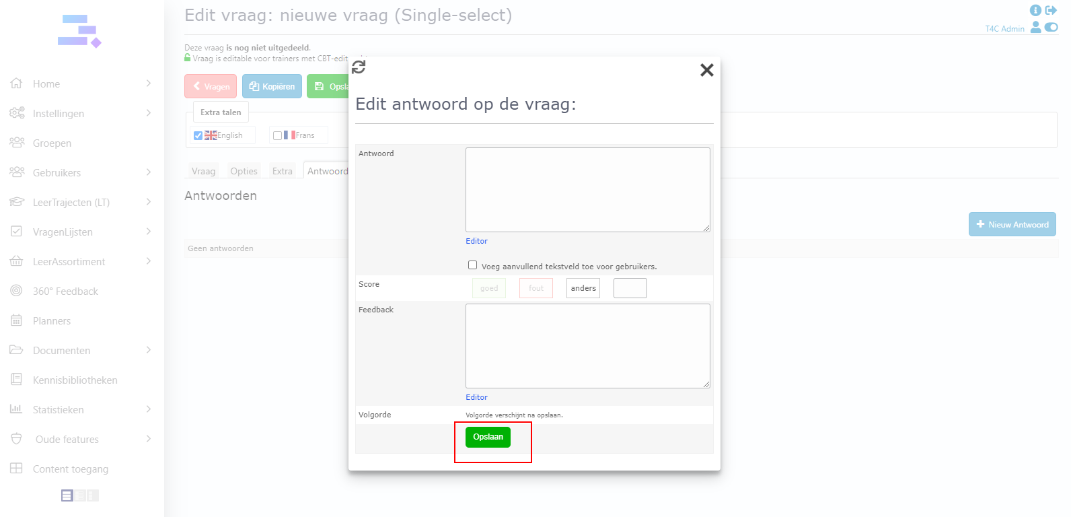Open the Planners calendar icon

click(17, 320)
